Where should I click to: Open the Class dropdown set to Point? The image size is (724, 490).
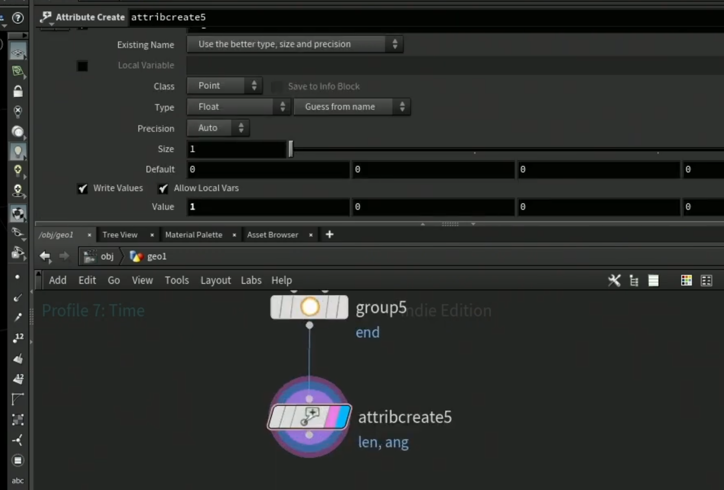[224, 86]
